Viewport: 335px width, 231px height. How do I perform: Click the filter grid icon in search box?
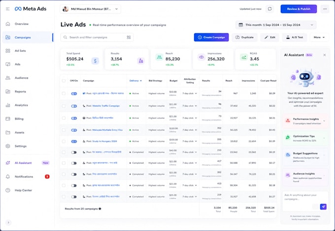pos(129,37)
